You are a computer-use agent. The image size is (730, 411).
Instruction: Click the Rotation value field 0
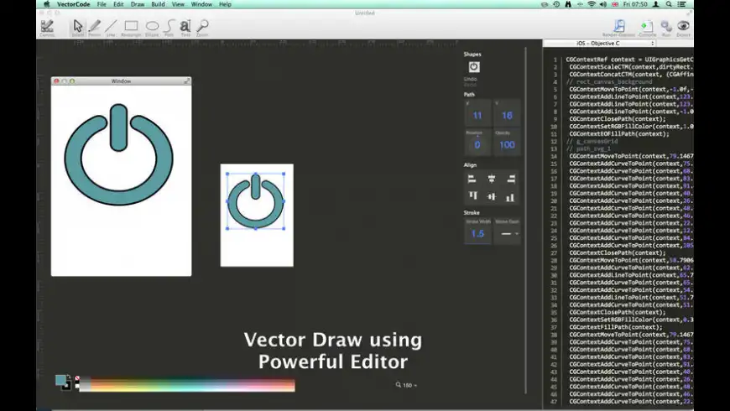tap(477, 145)
